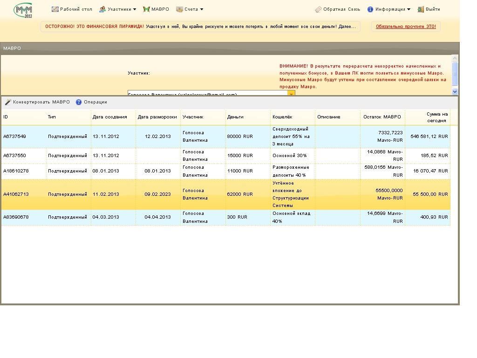Click Учтённое вложение до Структуризации cell
477x358 pixels.
tap(293, 194)
